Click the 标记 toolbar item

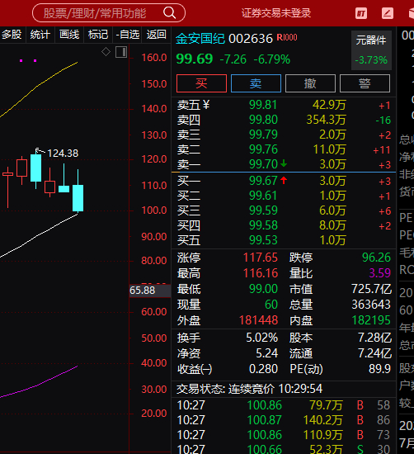[98, 35]
